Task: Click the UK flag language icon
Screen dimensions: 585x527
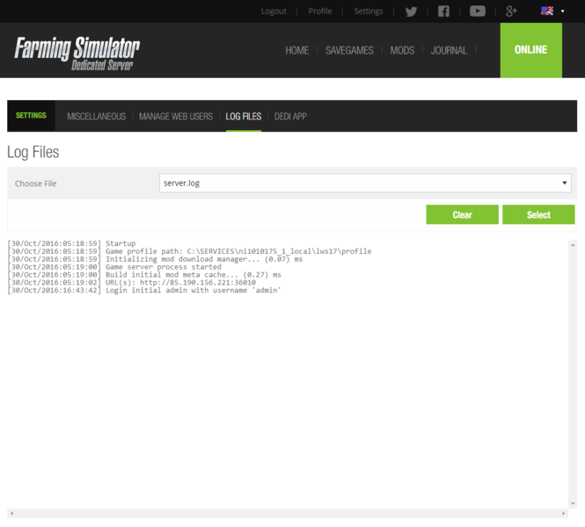Action: (547, 11)
